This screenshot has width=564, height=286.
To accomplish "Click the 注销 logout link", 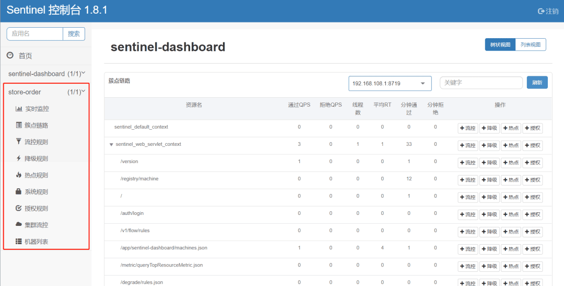I will (x=548, y=11).
